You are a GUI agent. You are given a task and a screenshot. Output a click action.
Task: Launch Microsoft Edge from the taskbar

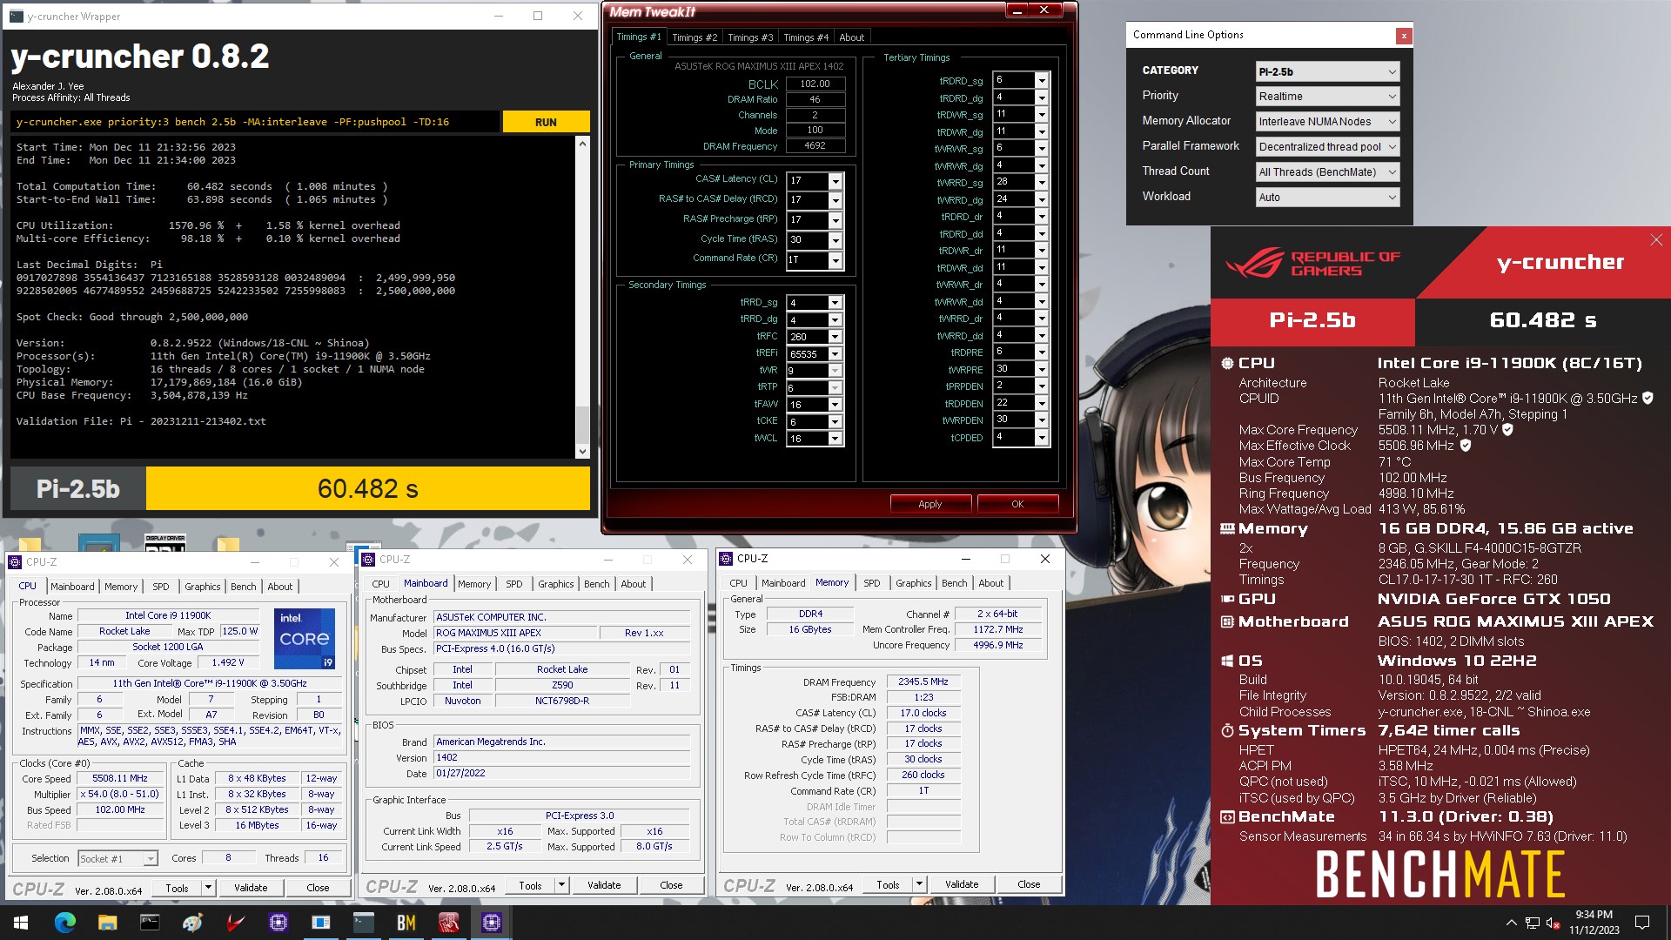(x=64, y=922)
